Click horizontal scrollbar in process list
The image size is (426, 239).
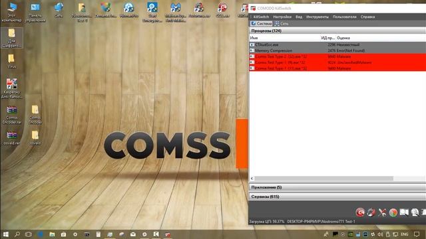pyautogui.click(x=323, y=179)
